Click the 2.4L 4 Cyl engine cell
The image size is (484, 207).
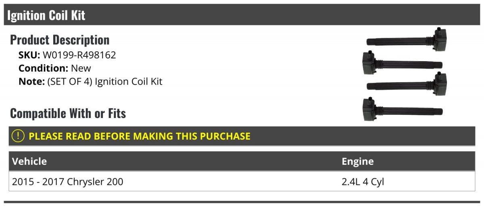click(363, 182)
